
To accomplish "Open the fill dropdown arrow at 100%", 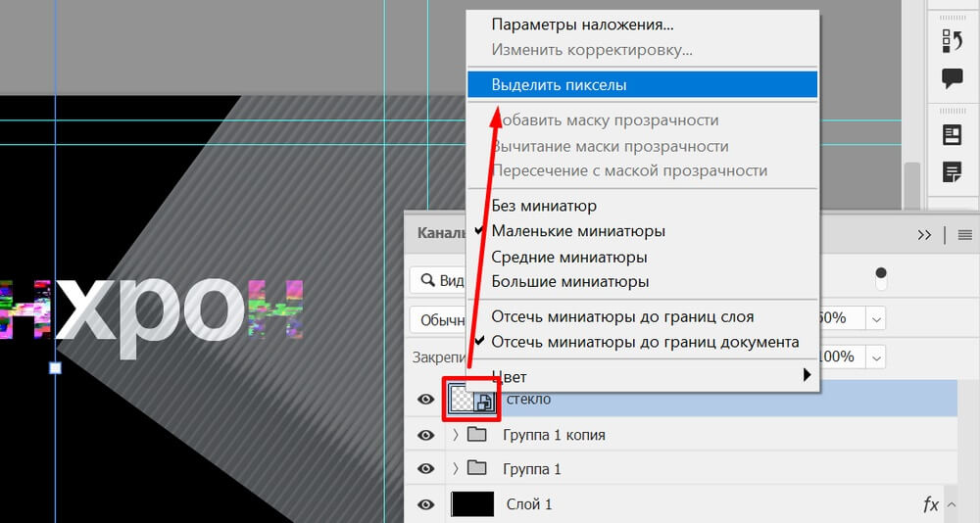I will click(x=876, y=358).
